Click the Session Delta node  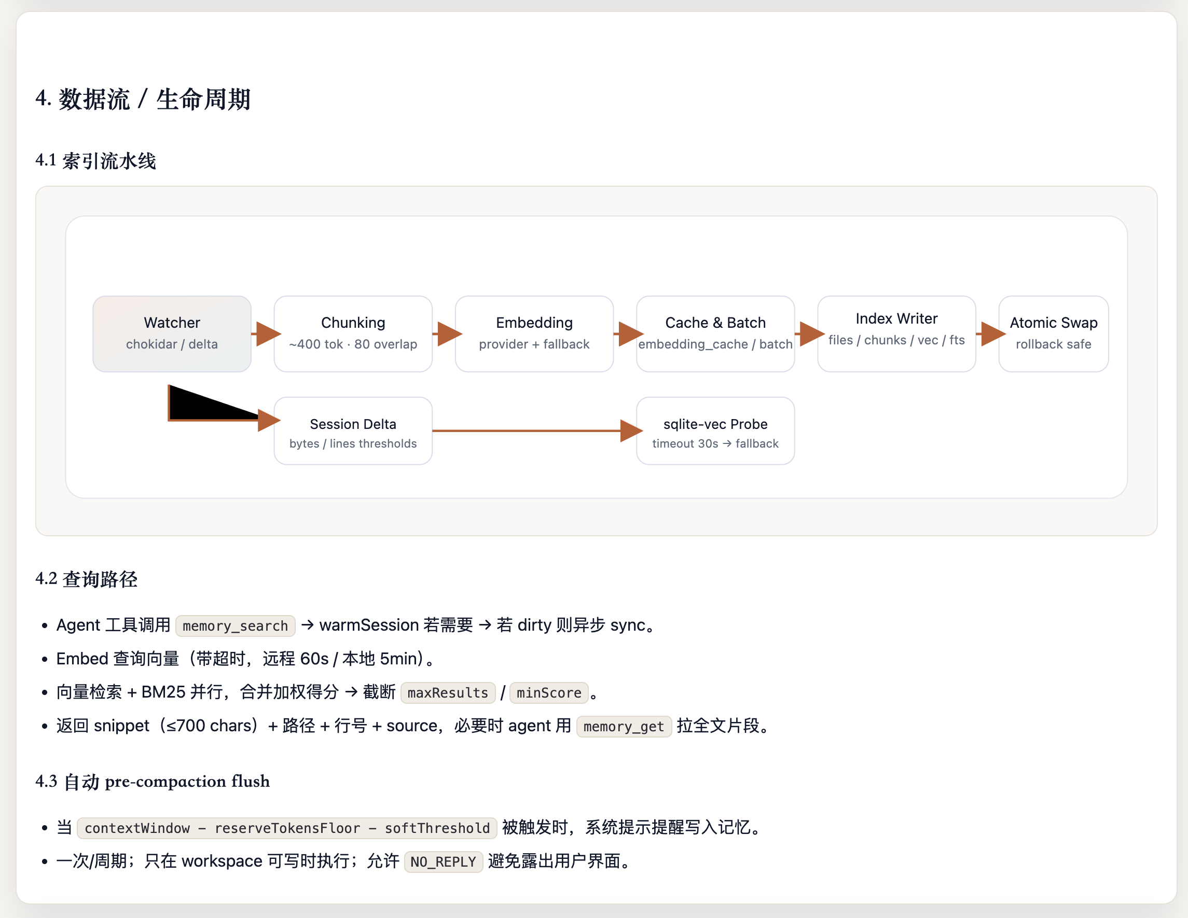[x=353, y=430]
